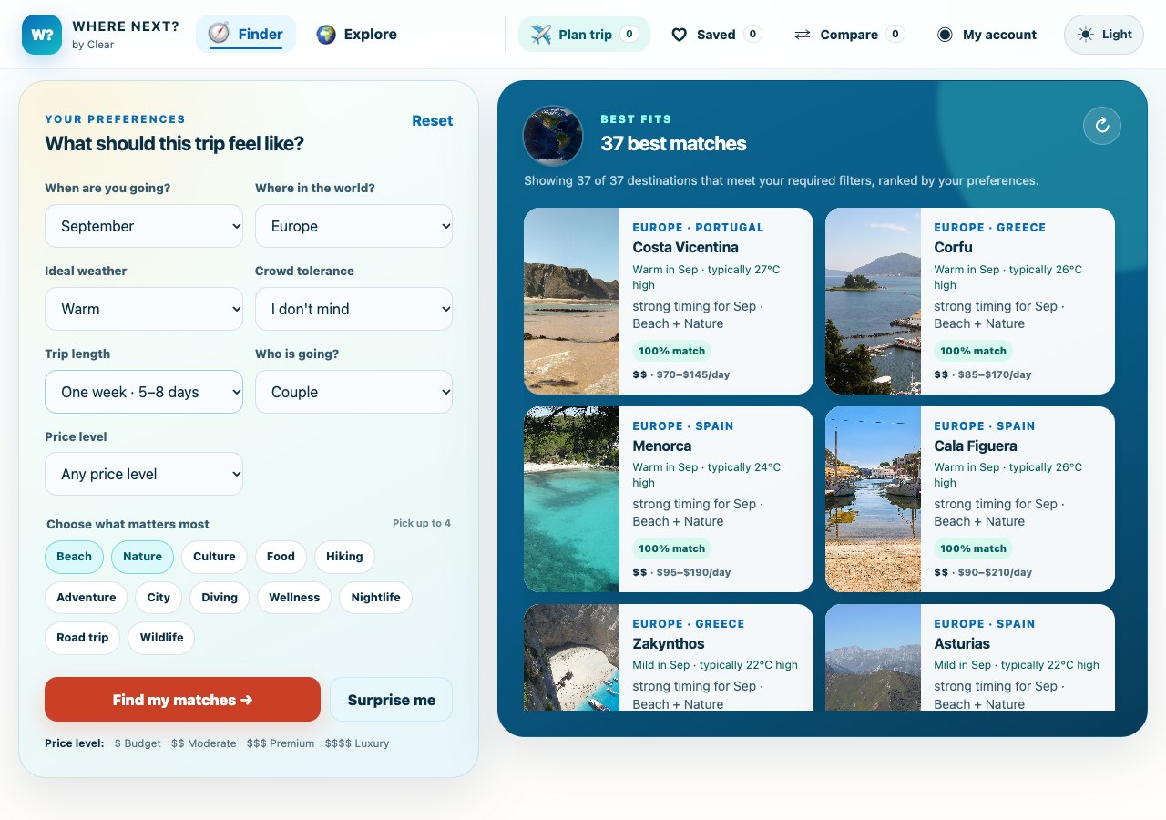Viewport: 1166px width, 820px height.
Task: Deselect the Nature preference chip
Action: click(x=142, y=557)
